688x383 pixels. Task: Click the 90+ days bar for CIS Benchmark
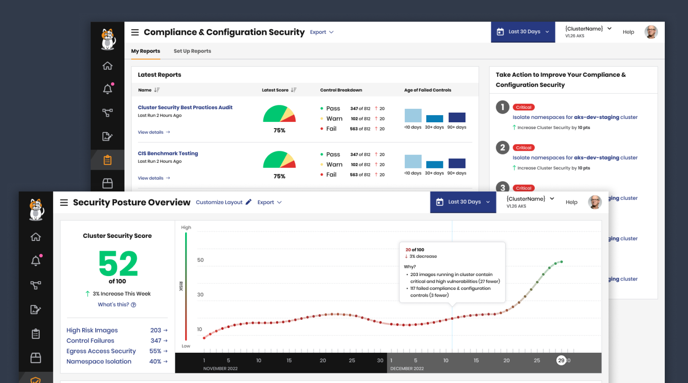point(457,163)
